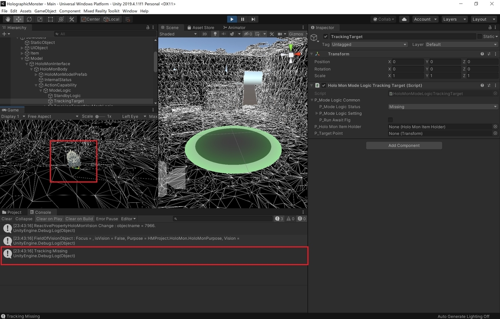Disable TrackingTarget active checkbox
This screenshot has width=500, height=319.
(x=325, y=37)
